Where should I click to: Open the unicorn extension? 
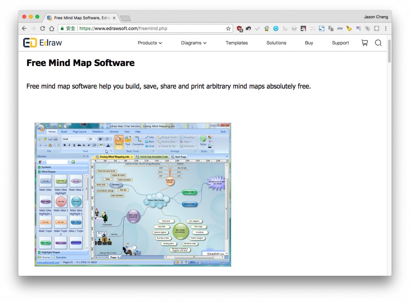(x=303, y=28)
